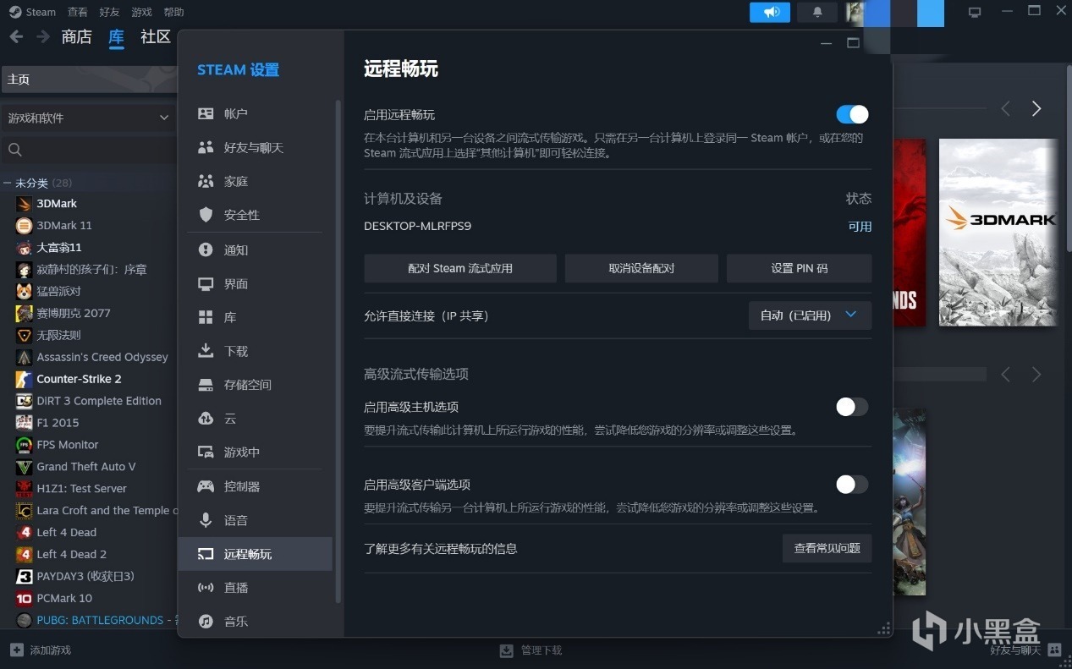Select 云 cloud settings
Screen dimensions: 1072x669
[255, 419]
